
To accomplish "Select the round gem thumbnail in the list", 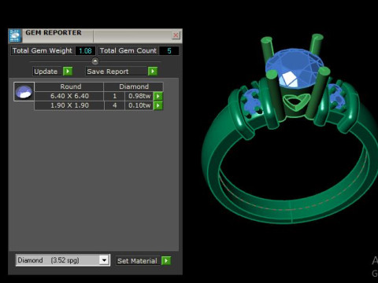I will (24, 92).
